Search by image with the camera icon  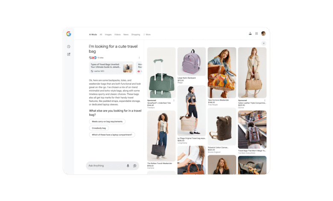[134, 166]
